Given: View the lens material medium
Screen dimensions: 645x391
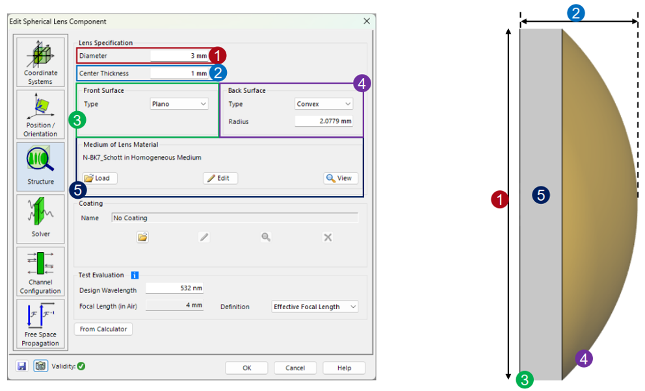Looking at the screenshot, I should tap(341, 178).
